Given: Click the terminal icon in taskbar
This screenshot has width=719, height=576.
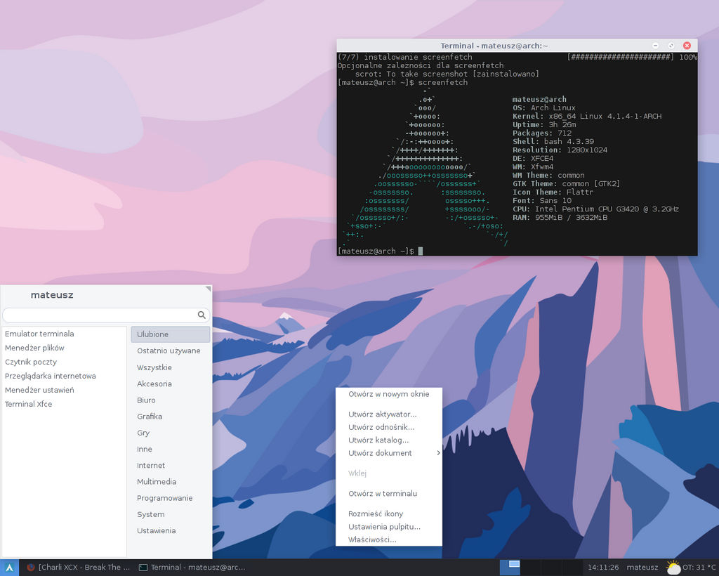Looking at the screenshot, I should [143, 568].
